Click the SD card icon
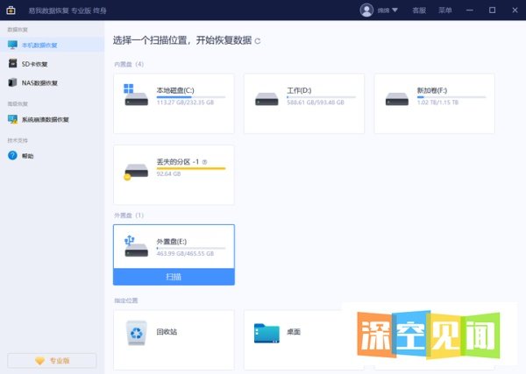Viewport: 526px width, 374px height. [12, 63]
